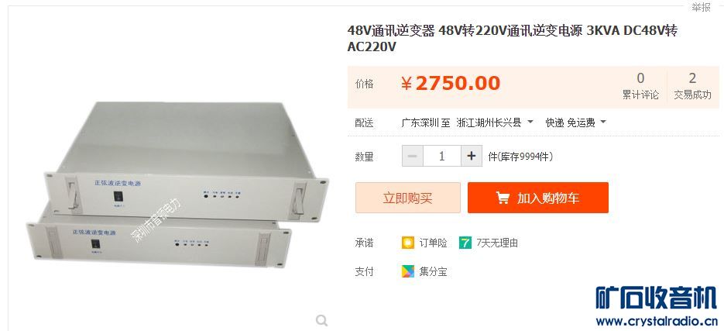Click the quantity input field
This screenshot has width=724, height=331.
point(442,157)
